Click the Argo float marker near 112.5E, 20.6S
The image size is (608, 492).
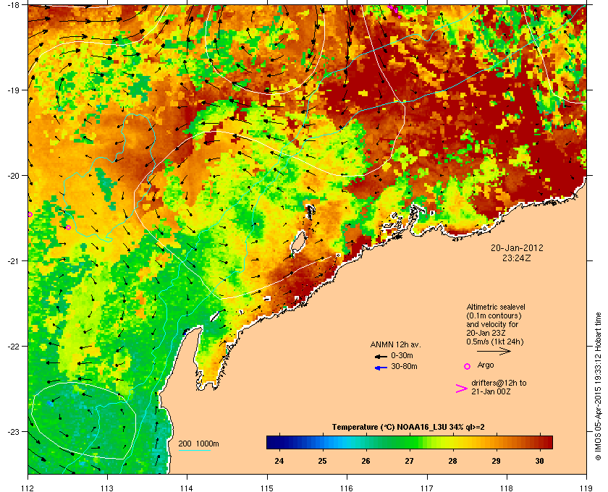pyautogui.click(x=68, y=227)
